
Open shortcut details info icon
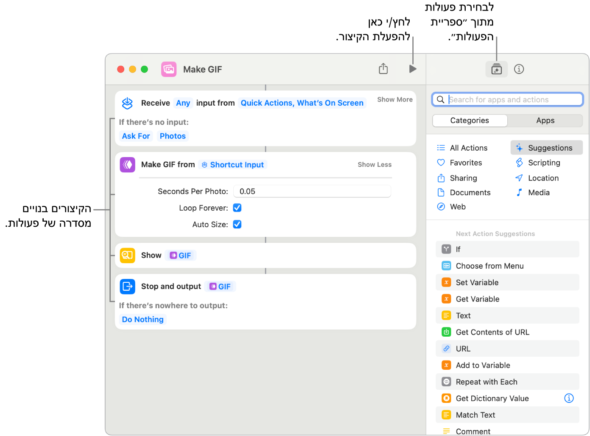click(x=519, y=69)
